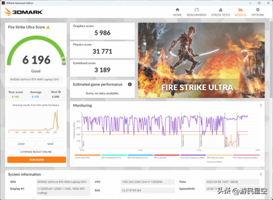Toggle the Frame rate (FPS) legend
The image size is (273, 200).
(87, 156)
